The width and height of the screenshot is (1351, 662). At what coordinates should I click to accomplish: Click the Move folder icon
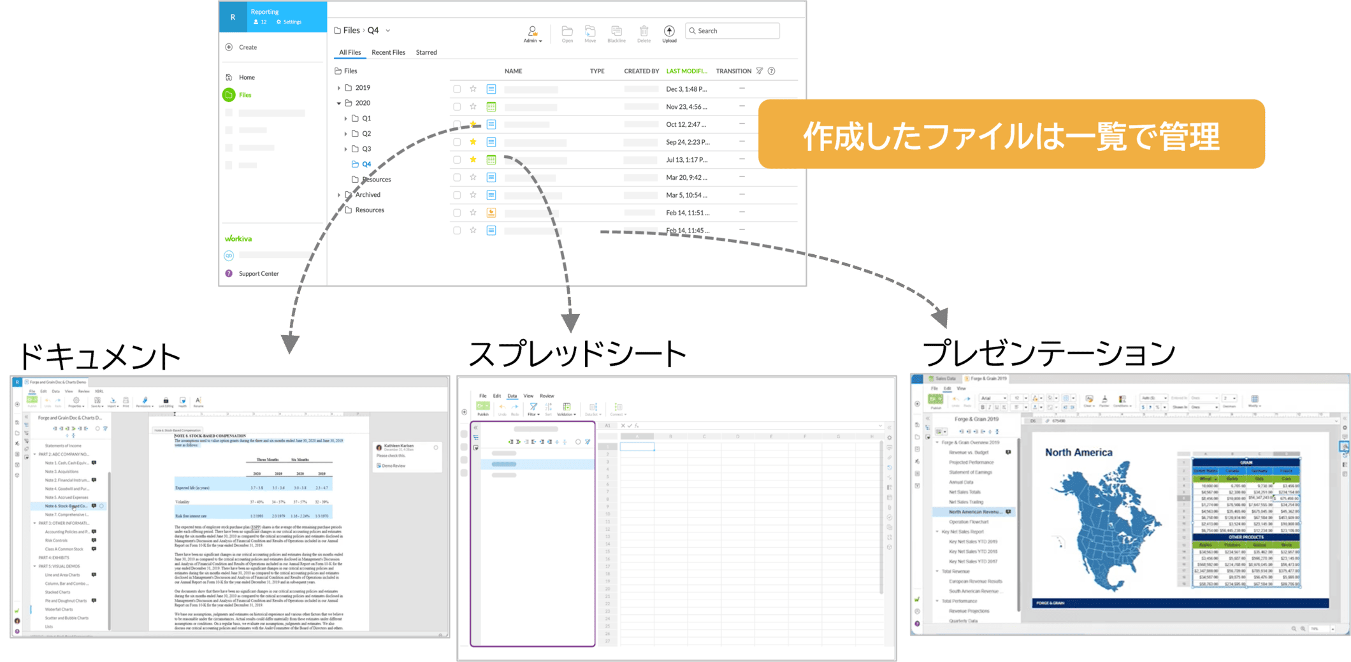[590, 31]
